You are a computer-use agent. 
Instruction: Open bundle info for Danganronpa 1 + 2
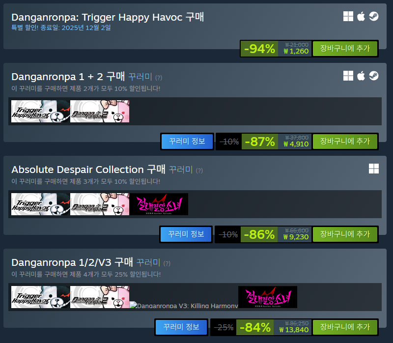point(187,142)
